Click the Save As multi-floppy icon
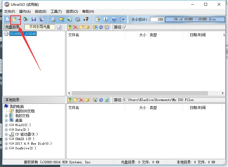The height and width of the screenshot is (167, 228). (x=42, y=19)
